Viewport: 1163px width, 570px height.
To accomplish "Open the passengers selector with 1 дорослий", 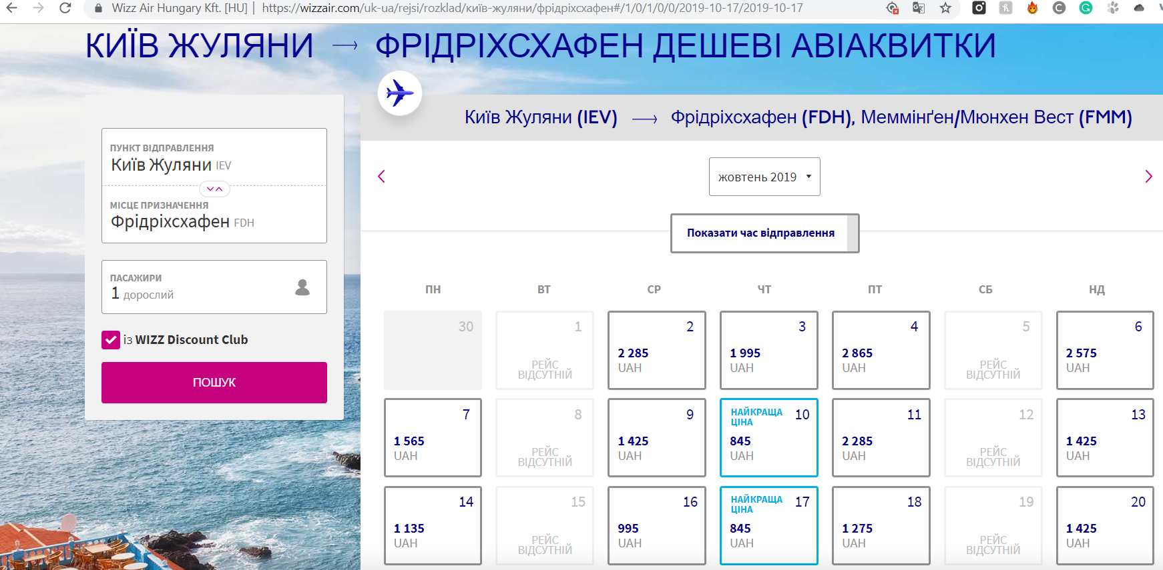I will pos(214,287).
